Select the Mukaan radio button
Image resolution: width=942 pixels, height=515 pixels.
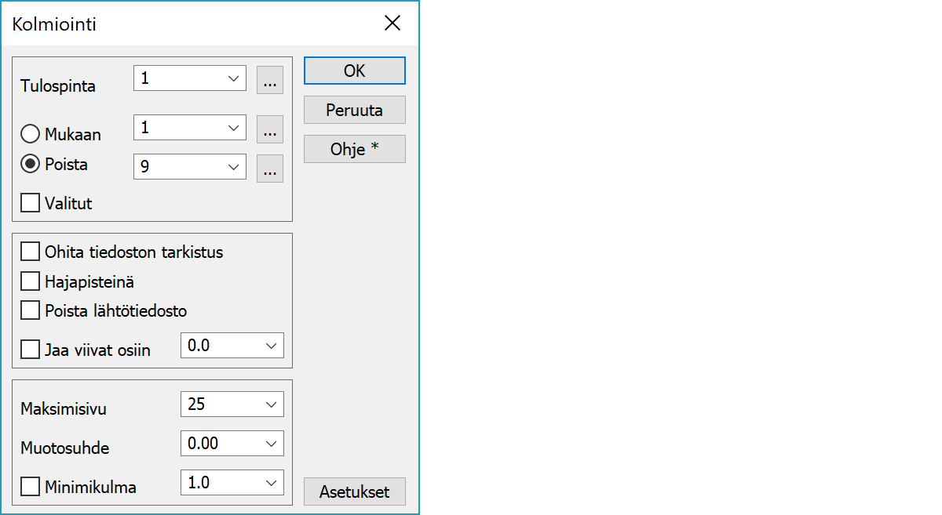click(x=31, y=134)
